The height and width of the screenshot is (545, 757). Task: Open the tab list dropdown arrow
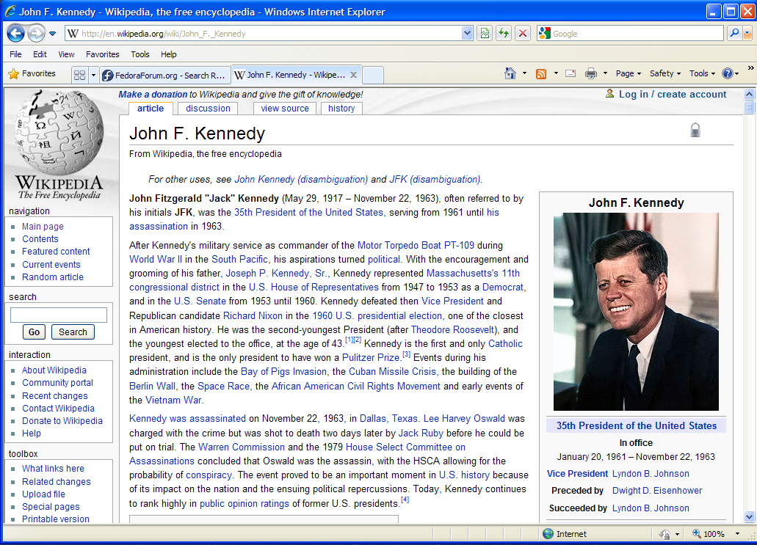coord(94,75)
